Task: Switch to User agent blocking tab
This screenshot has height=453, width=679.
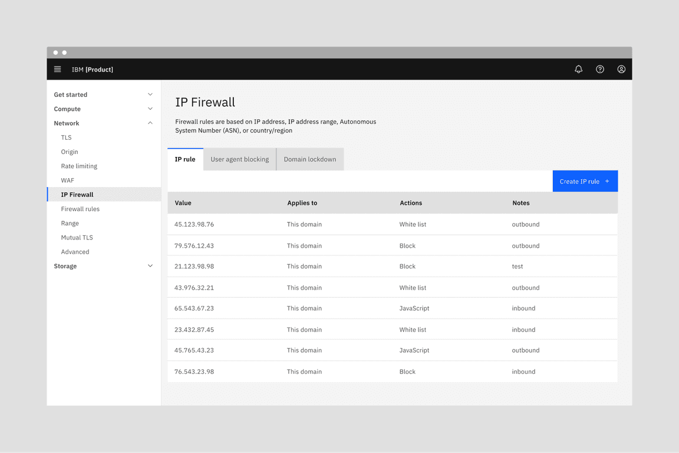Action: (239, 159)
